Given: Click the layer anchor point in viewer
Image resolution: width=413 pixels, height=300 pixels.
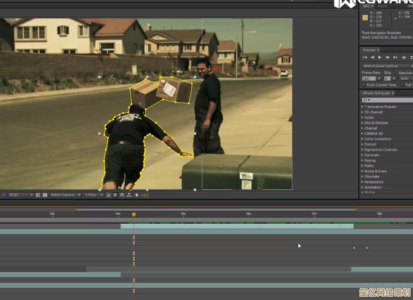Looking at the screenshot, I should click(140, 104).
